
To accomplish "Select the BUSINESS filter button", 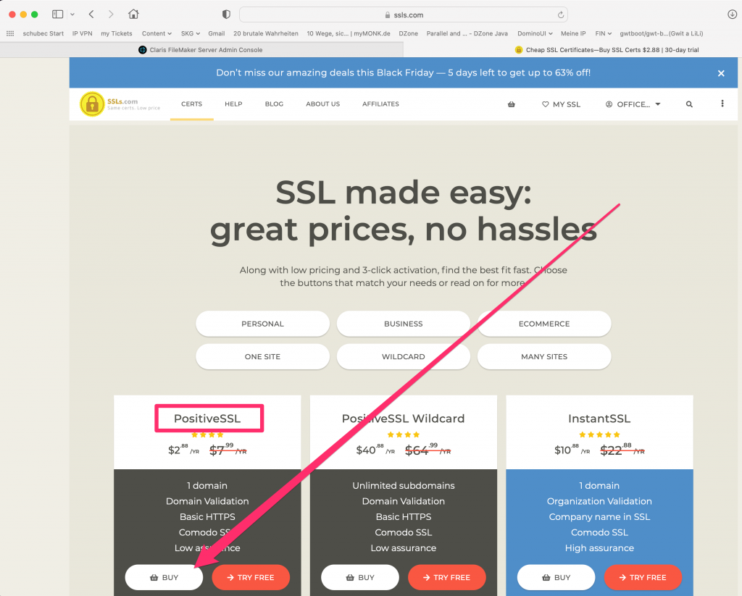I will point(403,324).
